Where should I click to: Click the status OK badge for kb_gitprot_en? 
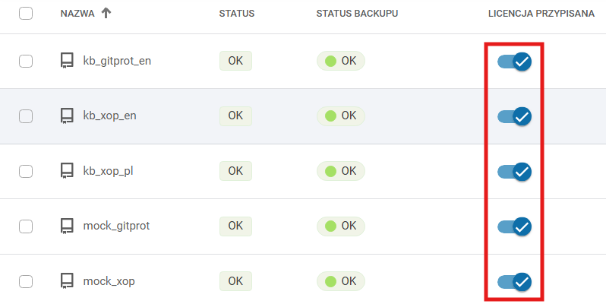click(235, 61)
